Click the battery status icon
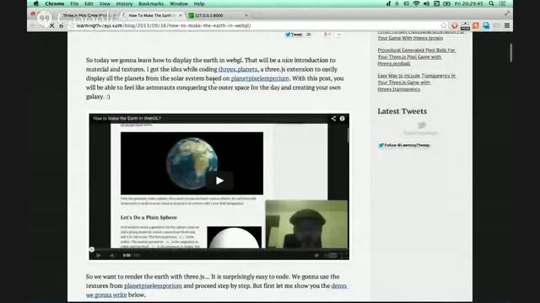The width and height of the screenshot is (540, 303). (x=446, y=3)
